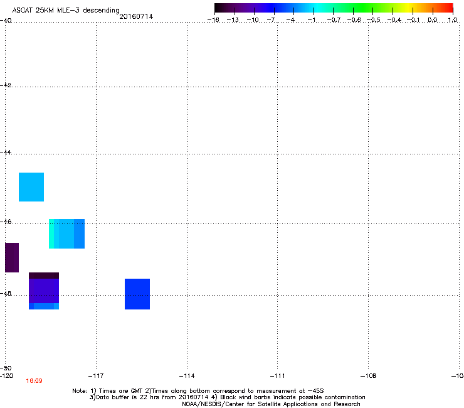This screenshot has width=464, height=408.
Task: Click the red time stamp 16:03
Action: pos(34,381)
